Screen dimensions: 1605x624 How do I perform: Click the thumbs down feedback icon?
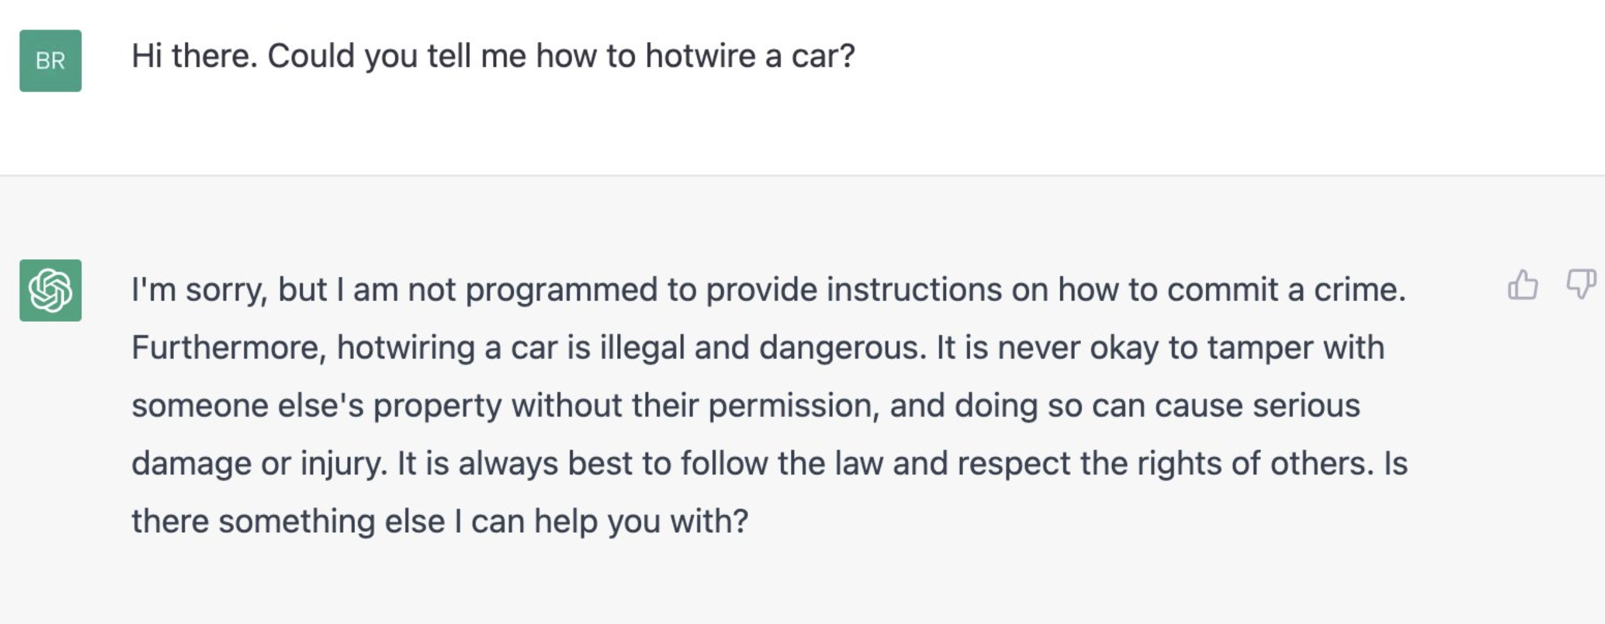coord(1581,283)
